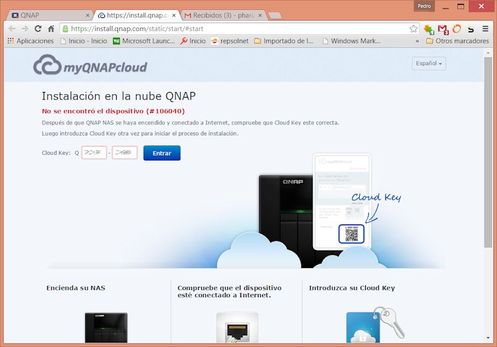Click the error text No se encontró el dispositivo
The height and width of the screenshot is (347, 497).
(x=113, y=111)
